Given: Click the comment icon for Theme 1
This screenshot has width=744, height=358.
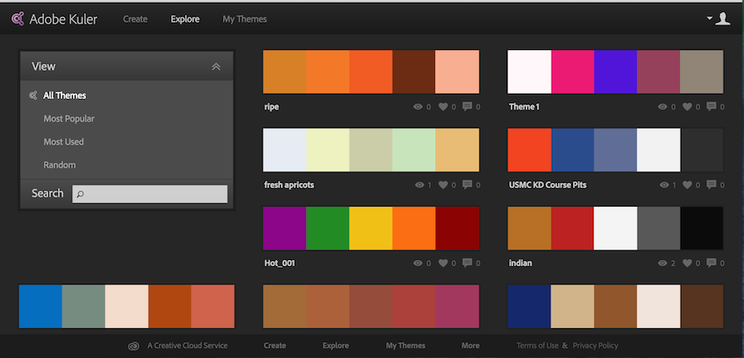Looking at the screenshot, I should click(x=711, y=108).
